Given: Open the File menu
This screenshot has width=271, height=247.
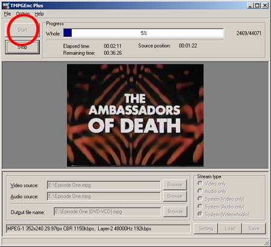Looking at the screenshot, I should pyautogui.click(x=7, y=14).
